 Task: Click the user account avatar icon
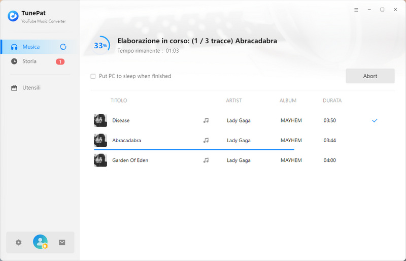click(40, 242)
